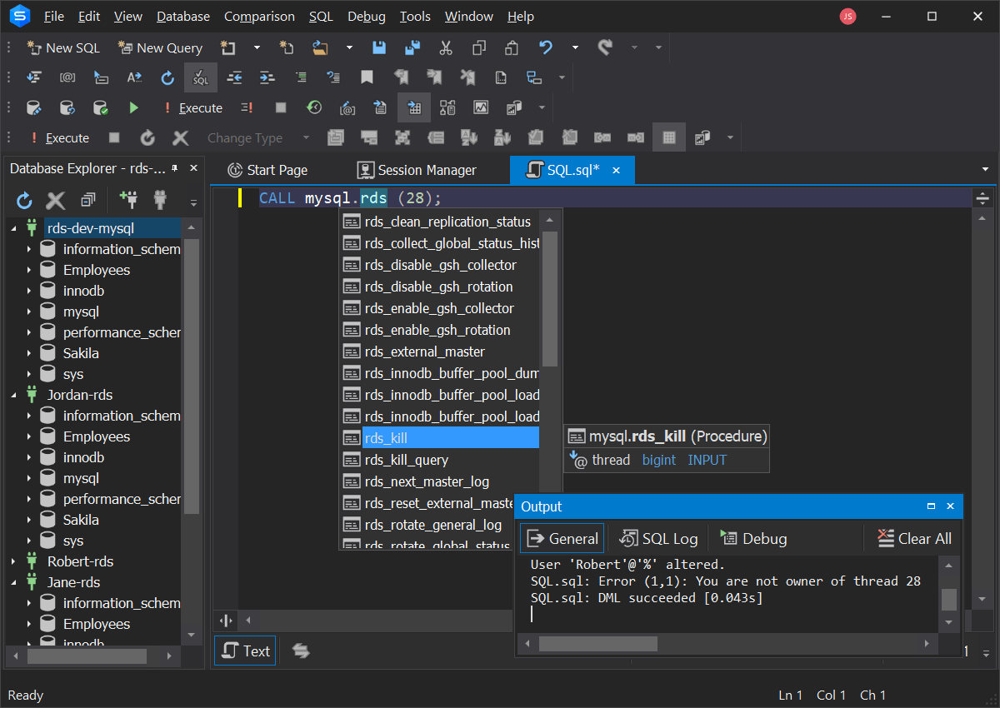
Task: Switch the results view to Text mode
Action: pyautogui.click(x=244, y=651)
